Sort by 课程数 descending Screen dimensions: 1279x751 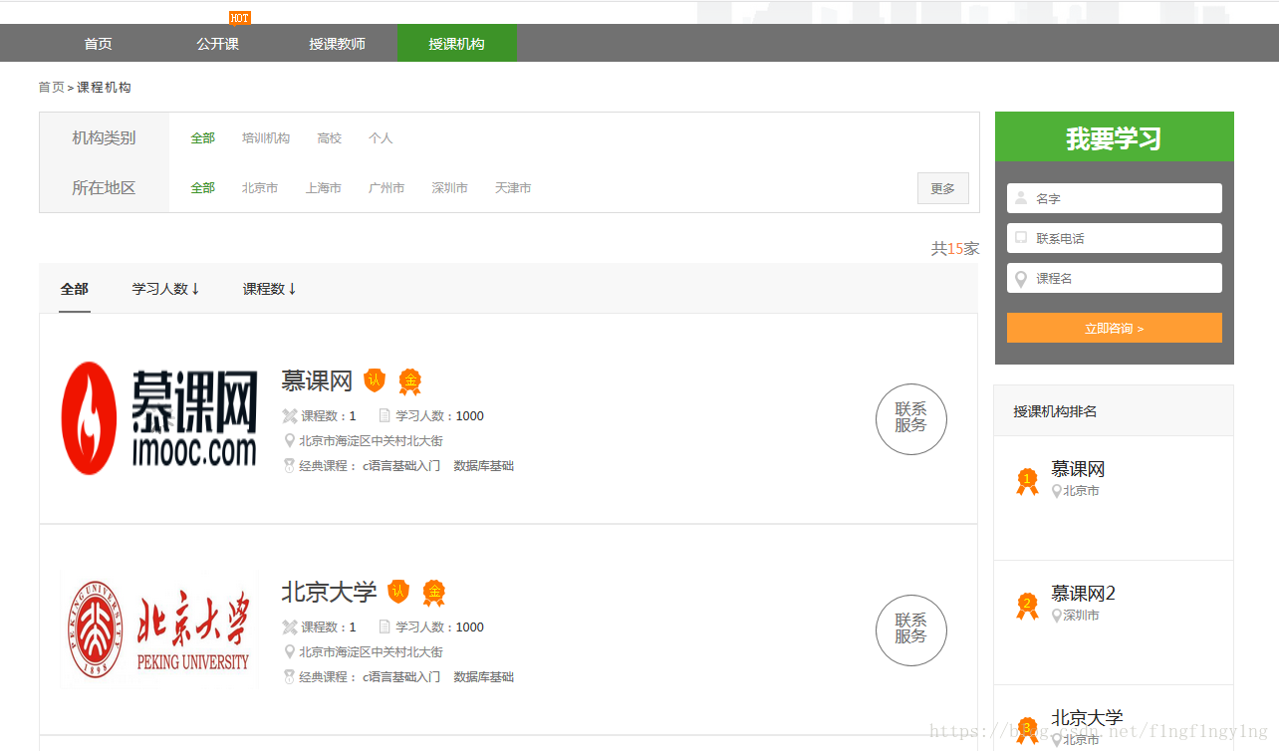click(270, 289)
